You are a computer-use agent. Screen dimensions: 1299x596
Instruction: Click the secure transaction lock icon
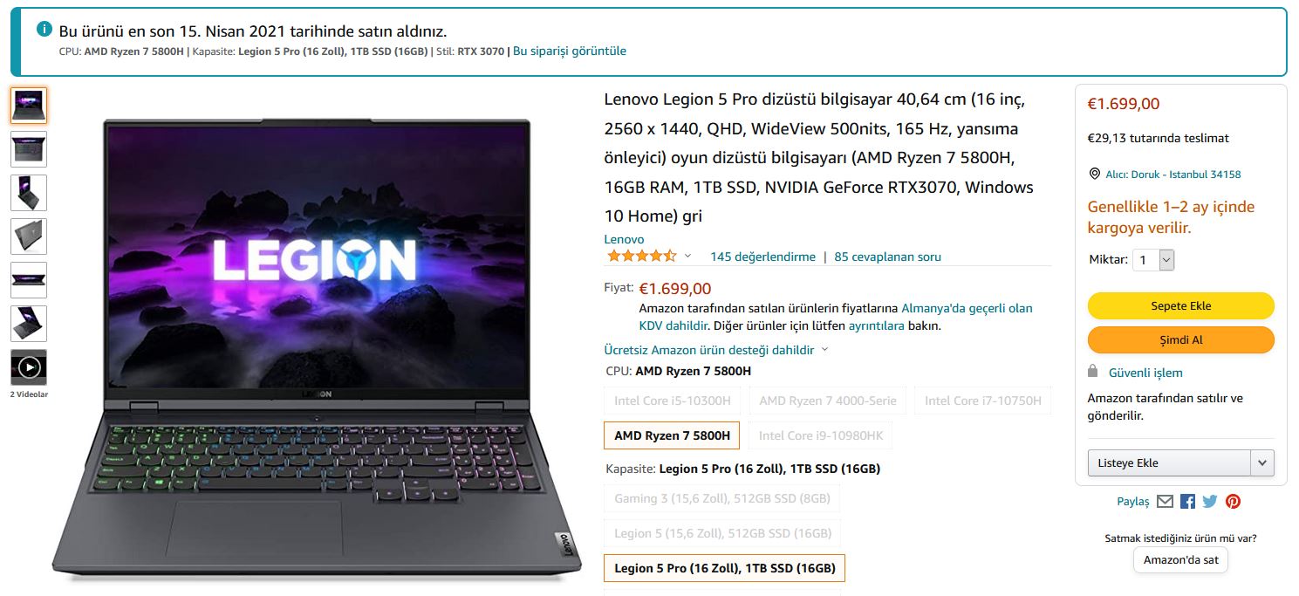pos(1093,371)
